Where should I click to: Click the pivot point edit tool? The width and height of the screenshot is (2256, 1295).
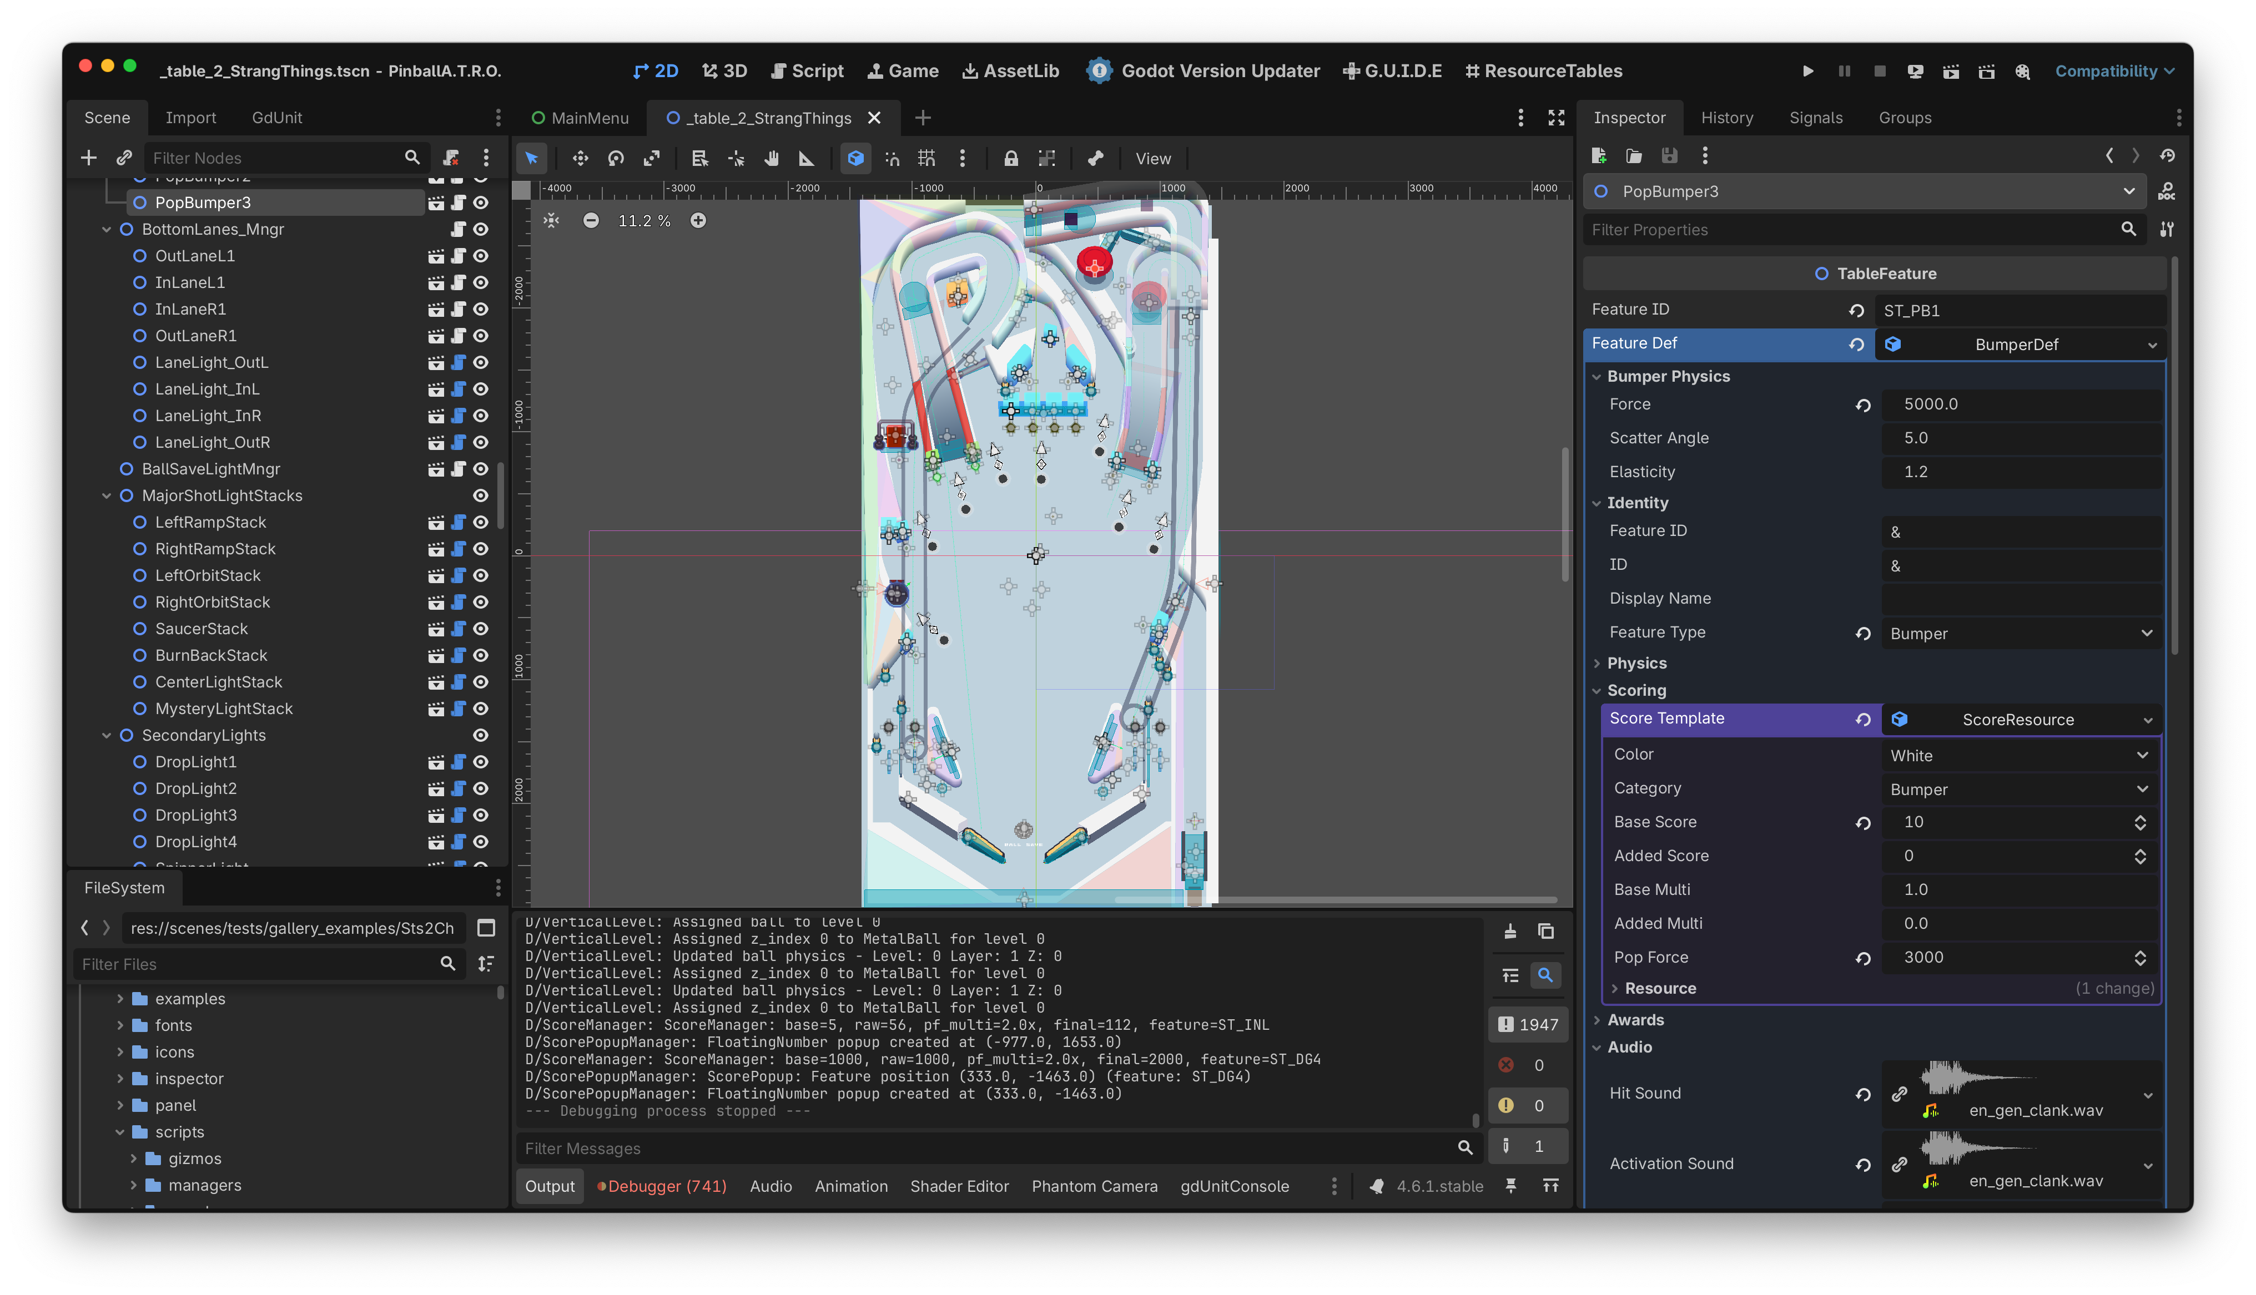[x=736, y=158]
